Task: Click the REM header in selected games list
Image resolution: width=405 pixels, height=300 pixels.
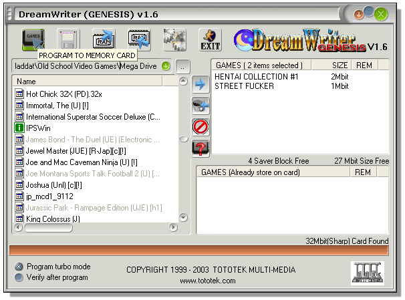Action: 364,65
